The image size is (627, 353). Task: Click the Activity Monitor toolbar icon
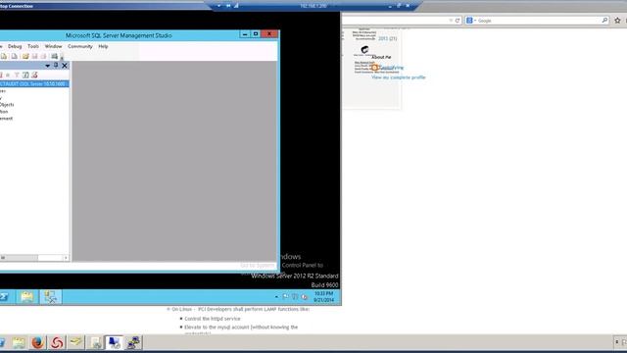coord(55,56)
